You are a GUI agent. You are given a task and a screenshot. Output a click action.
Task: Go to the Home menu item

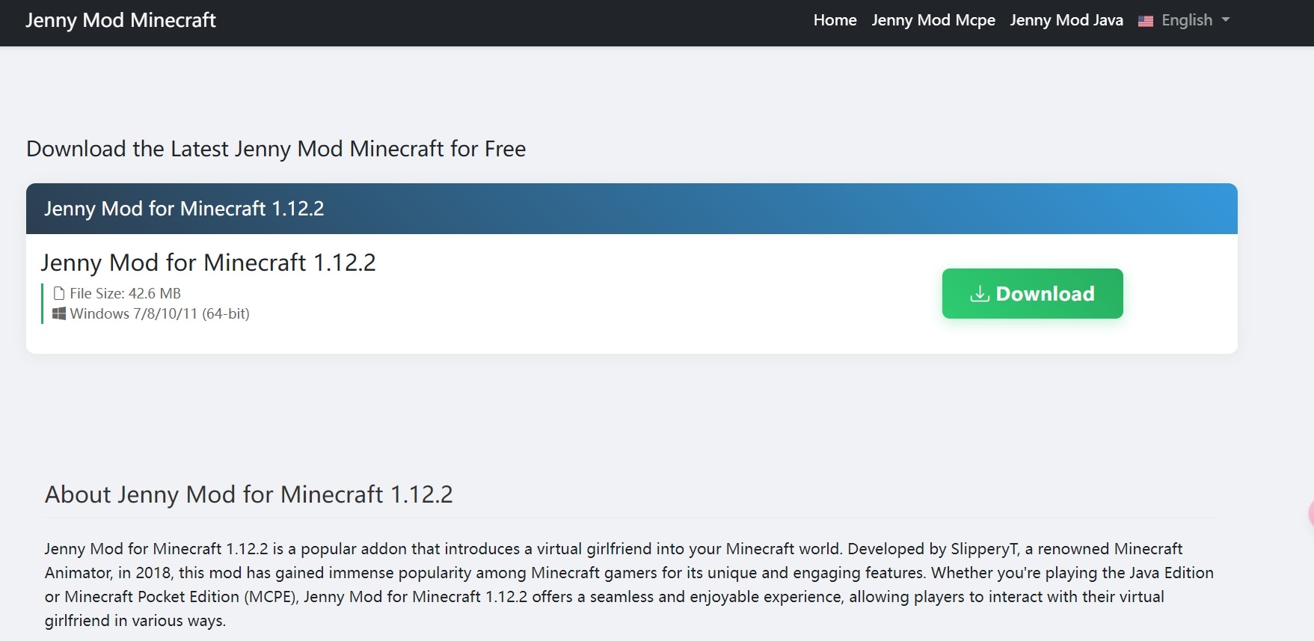click(835, 20)
